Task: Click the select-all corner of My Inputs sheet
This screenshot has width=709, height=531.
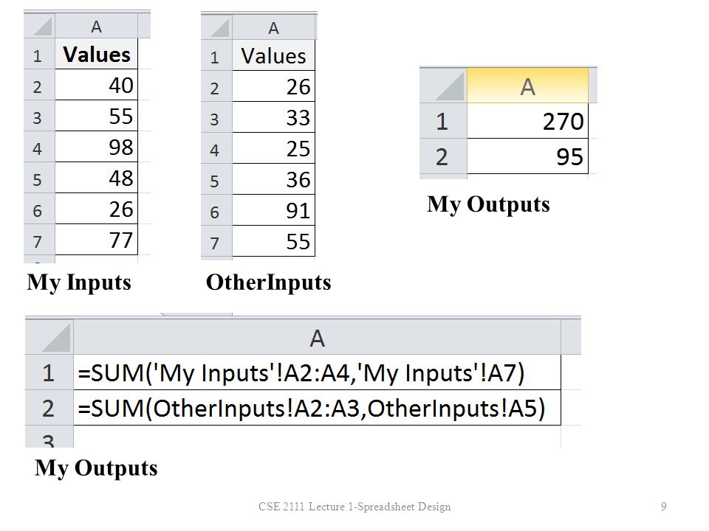Action: pos(39,25)
